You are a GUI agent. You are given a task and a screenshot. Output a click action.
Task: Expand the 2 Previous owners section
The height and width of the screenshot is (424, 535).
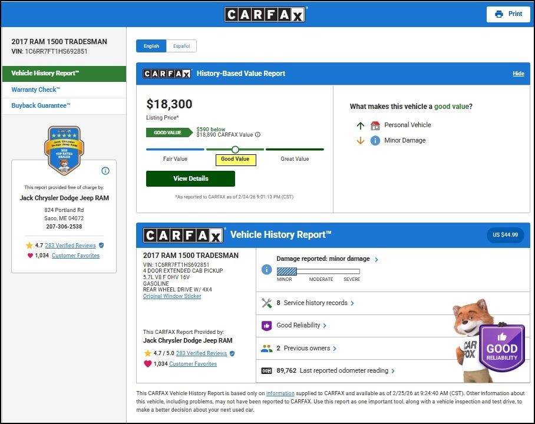(335, 349)
